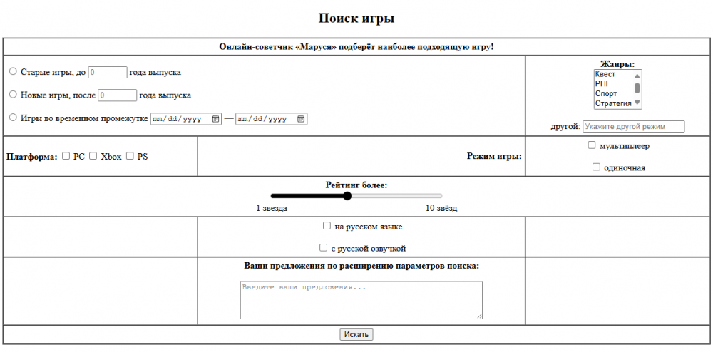Click the 'Искать' search button
713x352 pixels.
click(356, 335)
